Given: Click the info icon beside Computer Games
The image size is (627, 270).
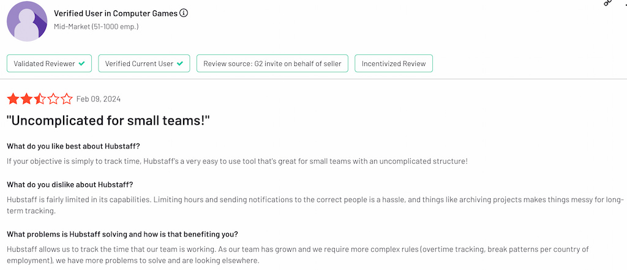Looking at the screenshot, I should pos(184,13).
